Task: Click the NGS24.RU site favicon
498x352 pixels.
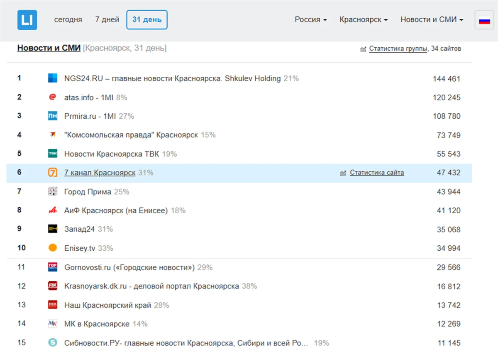Action: [x=53, y=78]
